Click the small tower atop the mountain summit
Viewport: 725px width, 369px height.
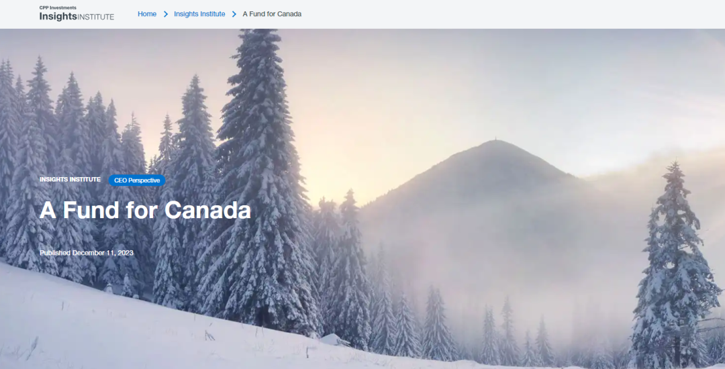pyautogui.click(x=495, y=139)
